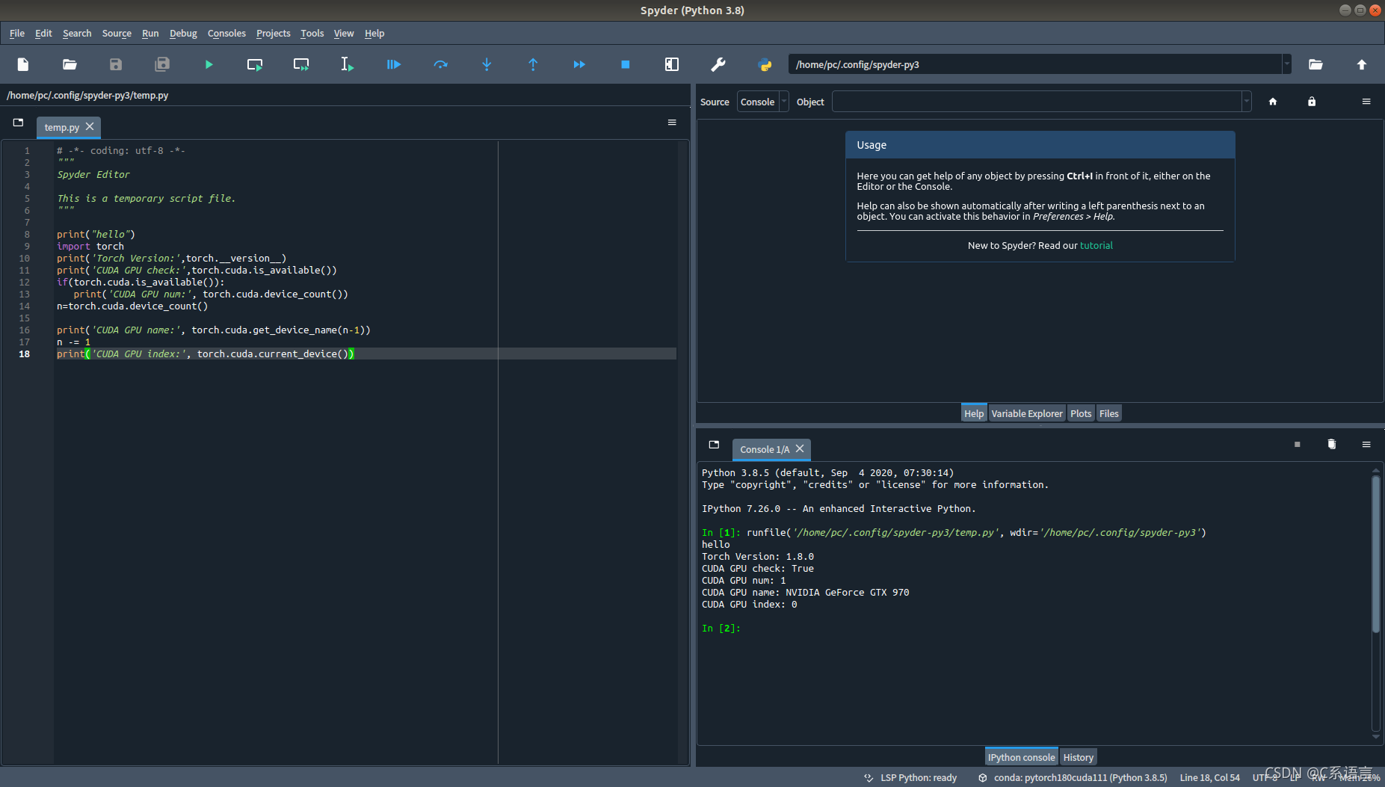Close the temp.py tab
Screen dimensions: 1385x787
(x=90, y=126)
